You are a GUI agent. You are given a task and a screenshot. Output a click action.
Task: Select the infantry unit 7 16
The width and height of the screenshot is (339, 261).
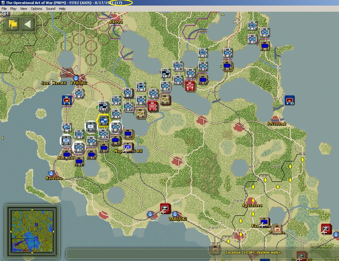pyautogui.click(x=265, y=32)
